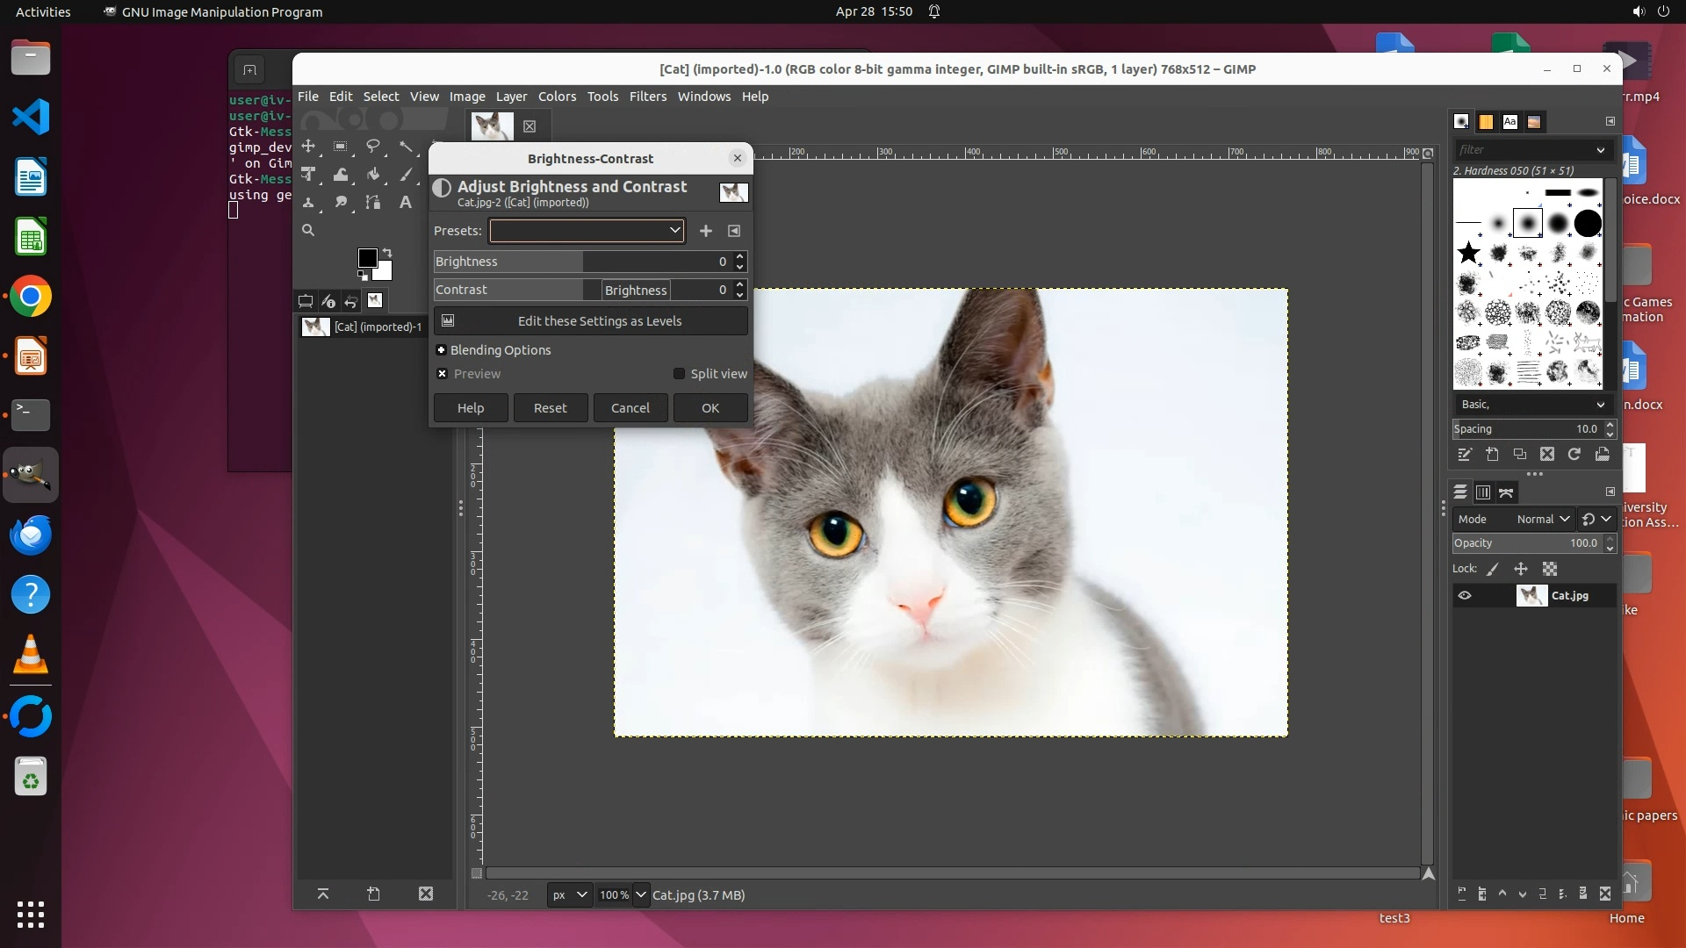Select the Paintbrush tool
1686x948 pixels.
[406, 175]
